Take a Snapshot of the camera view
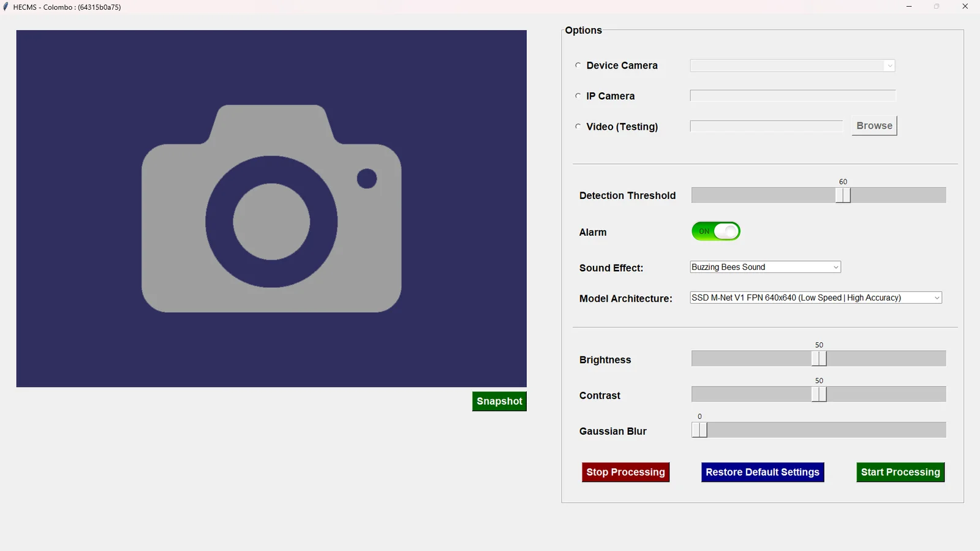 [499, 402]
